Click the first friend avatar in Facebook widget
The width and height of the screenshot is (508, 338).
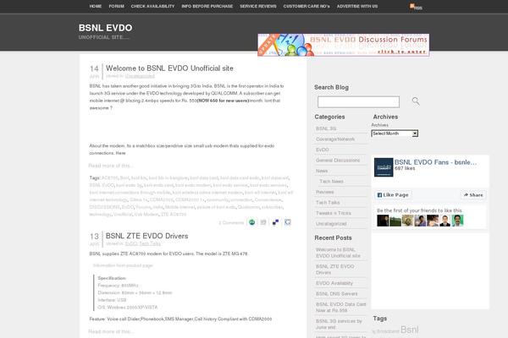(x=383, y=221)
